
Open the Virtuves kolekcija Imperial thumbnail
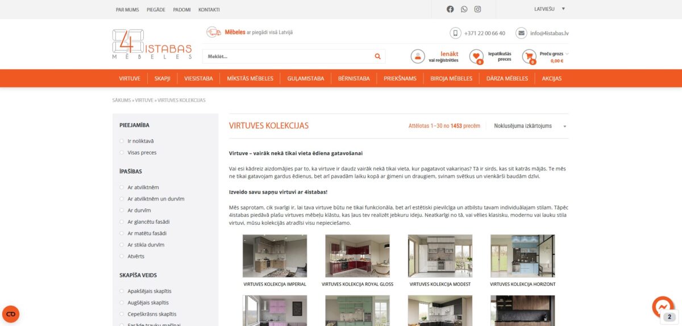(x=275, y=256)
